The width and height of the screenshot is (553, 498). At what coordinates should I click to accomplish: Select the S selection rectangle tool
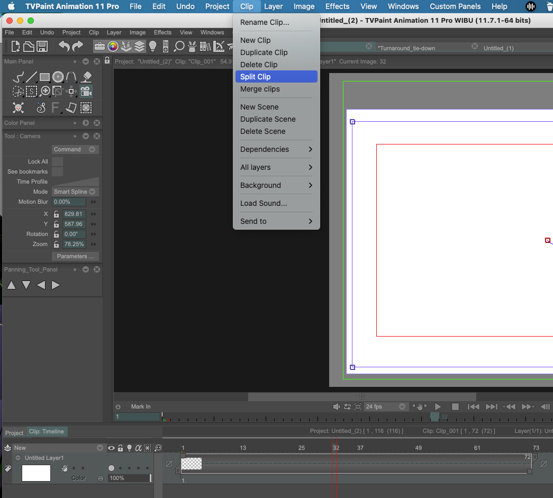(31, 92)
